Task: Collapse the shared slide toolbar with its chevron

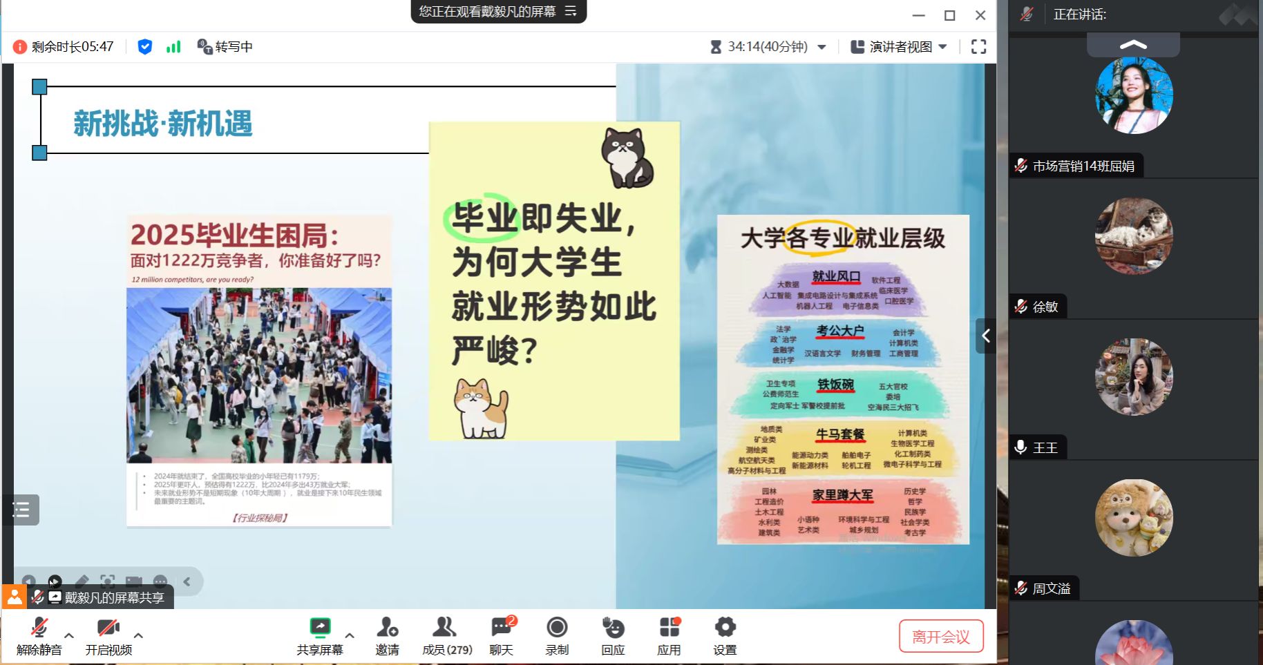Action: [x=187, y=582]
